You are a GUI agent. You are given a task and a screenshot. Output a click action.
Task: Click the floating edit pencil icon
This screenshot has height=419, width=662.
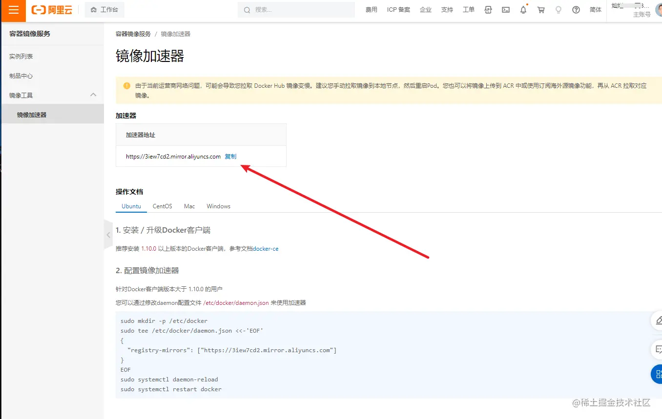click(657, 320)
